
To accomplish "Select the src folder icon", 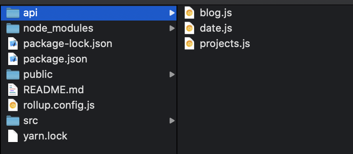I will (13, 121).
